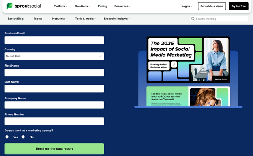Expand the Platform menu

pos(60,6)
